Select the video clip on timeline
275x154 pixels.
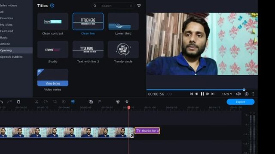click(x=67, y=133)
